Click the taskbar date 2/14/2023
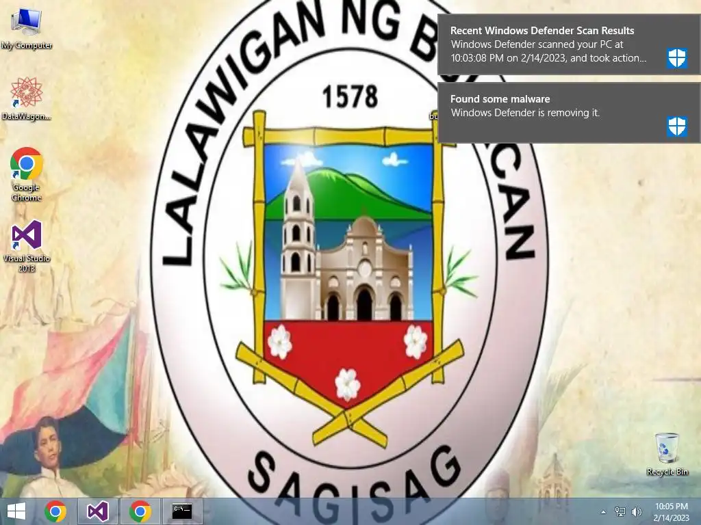The height and width of the screenshot is (525, 701). pyautogui.click(x=671, y=518)
